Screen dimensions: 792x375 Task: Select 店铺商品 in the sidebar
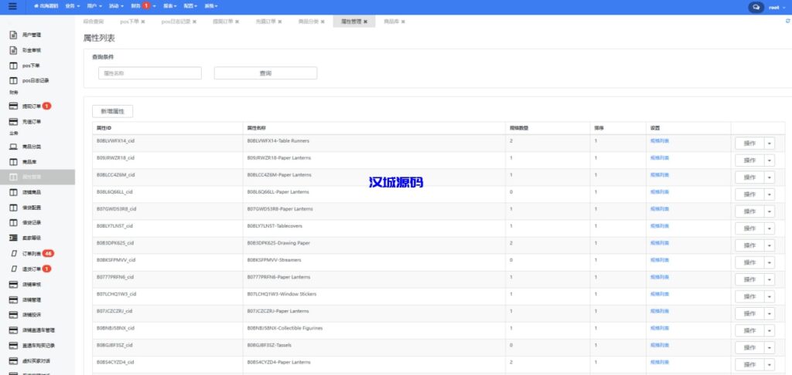[32, 192]
